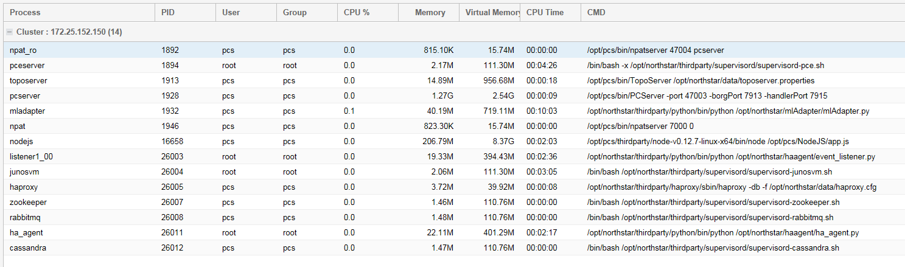The height and width of the screenshot is (267, 905).
Task: Select the cassandra process row
Action: [x=28, y=248]
